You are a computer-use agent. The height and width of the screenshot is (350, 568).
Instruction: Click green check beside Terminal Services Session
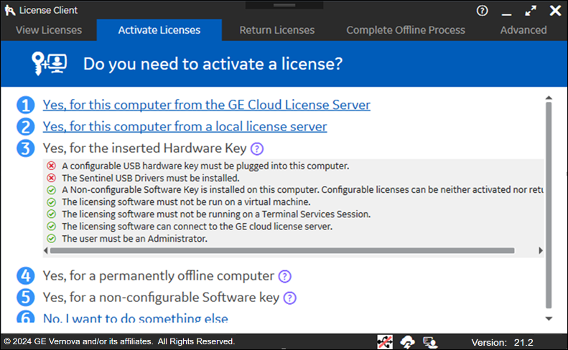pos(52,214)
